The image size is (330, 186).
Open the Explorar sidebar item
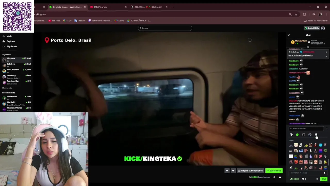tap(11, 41)
